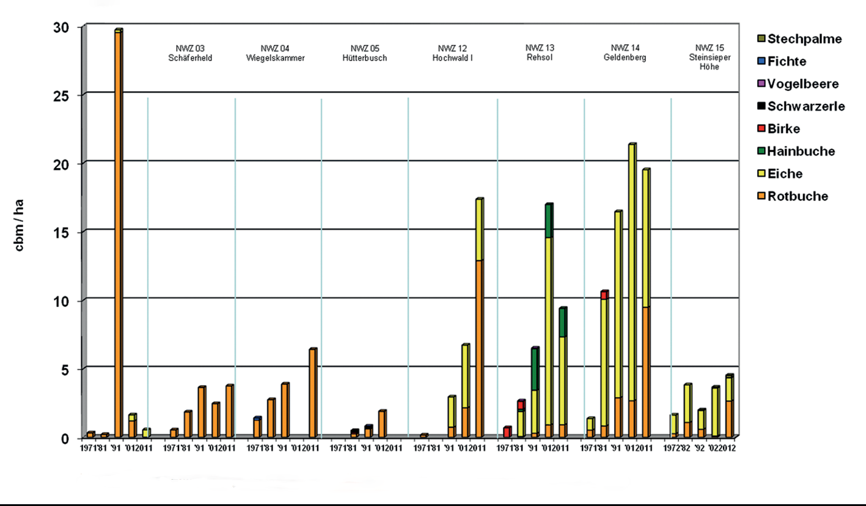
Task: Click the y-axis tick label "20"
Action: point(60,164)
